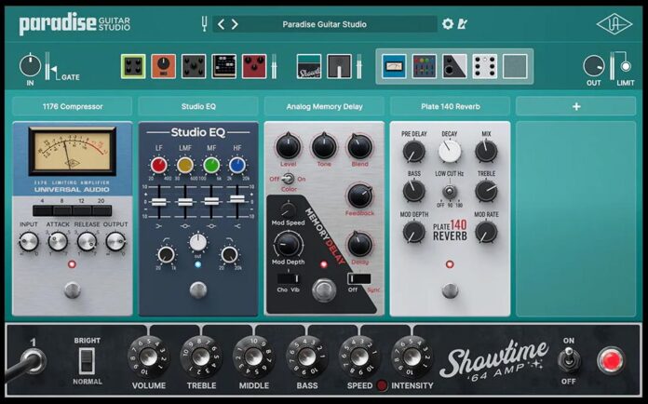Select the white six-dot reverb pedal thumbnail

[x=485, y=66]
